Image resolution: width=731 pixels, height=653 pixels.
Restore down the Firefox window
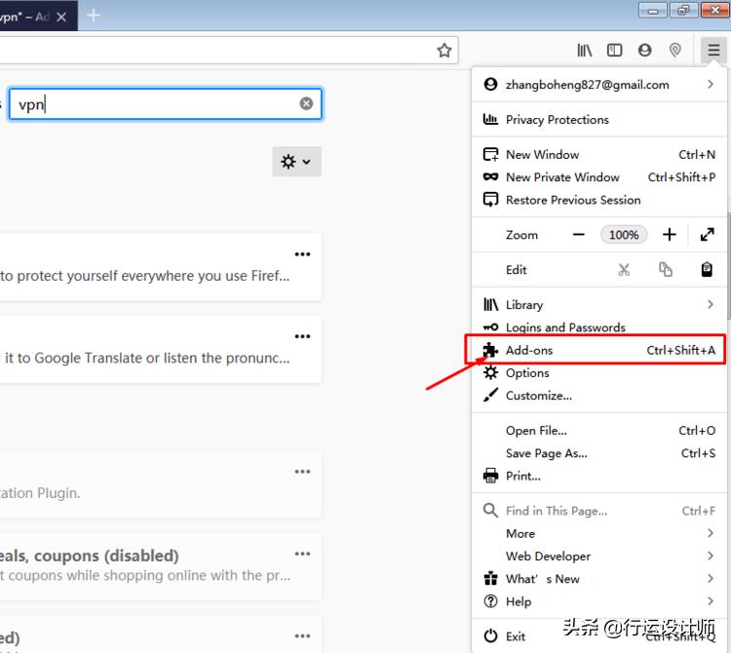683,11
